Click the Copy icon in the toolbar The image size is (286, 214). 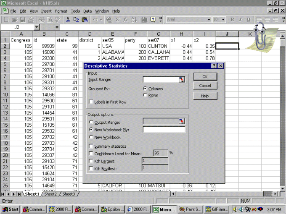[76, 19]
